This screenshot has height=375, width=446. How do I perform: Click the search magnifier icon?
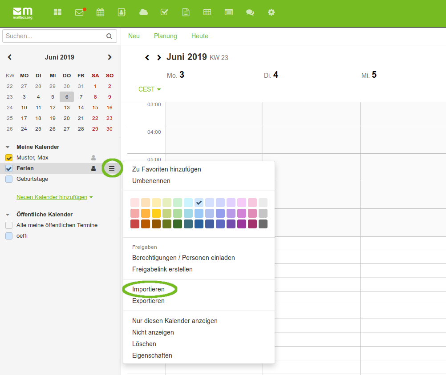pyautogui.click(x=109, y=36)
